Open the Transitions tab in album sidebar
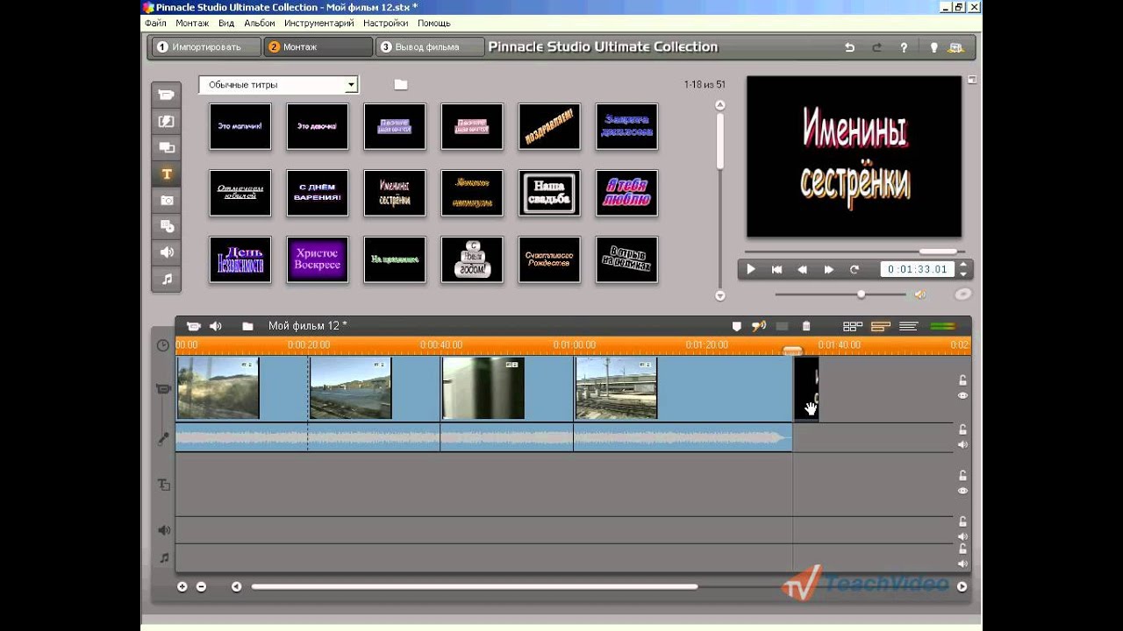1123x631 pixels. (166, 122)
